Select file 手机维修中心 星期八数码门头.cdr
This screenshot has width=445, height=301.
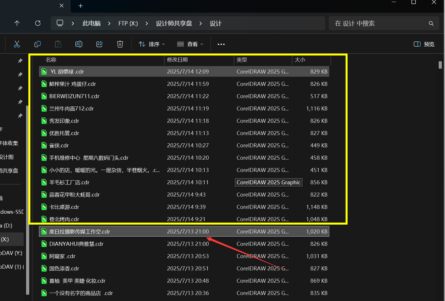(x=184, y=158)
